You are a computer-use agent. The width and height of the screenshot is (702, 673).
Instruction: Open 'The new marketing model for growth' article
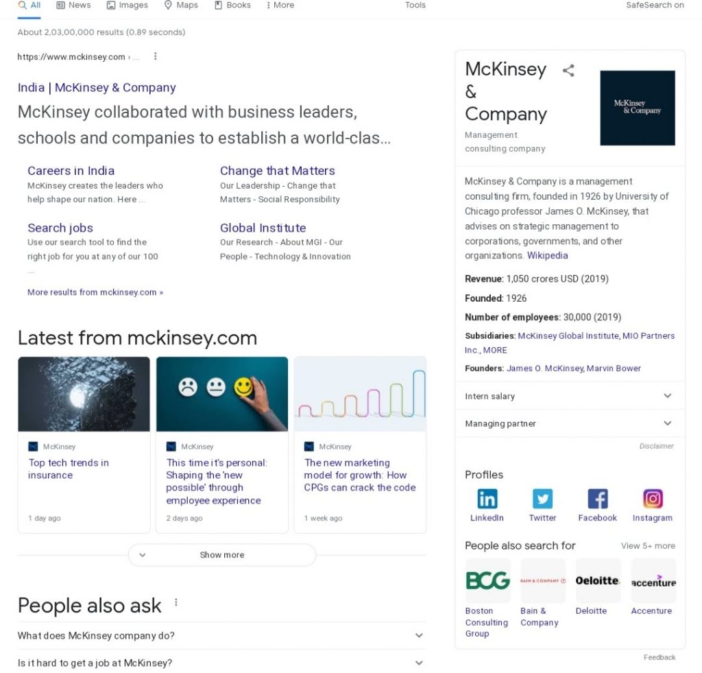pos(360,475)
